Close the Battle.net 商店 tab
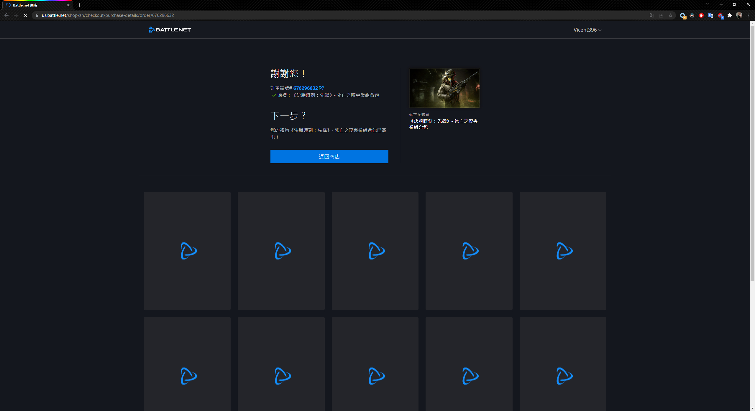The image size is (755, 411). (x=68, y=5)
